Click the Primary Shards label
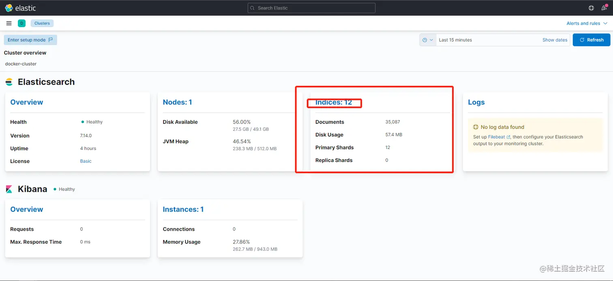613x281 pixels. coord(334,148)
